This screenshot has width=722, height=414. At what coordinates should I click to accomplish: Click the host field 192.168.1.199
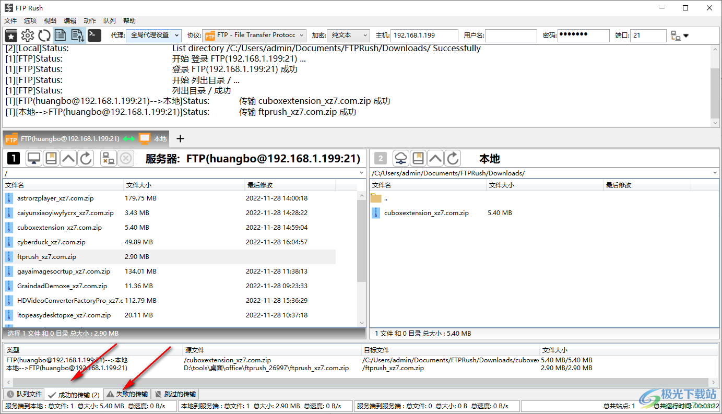424,36
